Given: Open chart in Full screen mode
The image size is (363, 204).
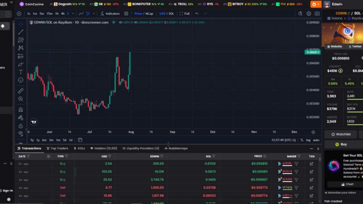Looking at the screenshot, I should click(184, 13).
